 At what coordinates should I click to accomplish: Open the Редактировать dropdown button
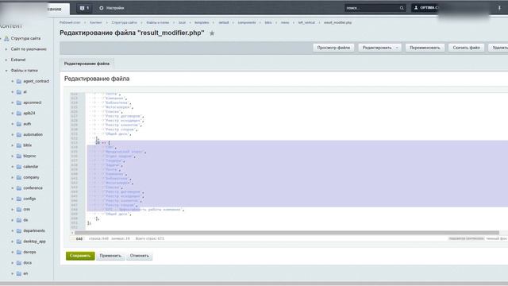379,48
